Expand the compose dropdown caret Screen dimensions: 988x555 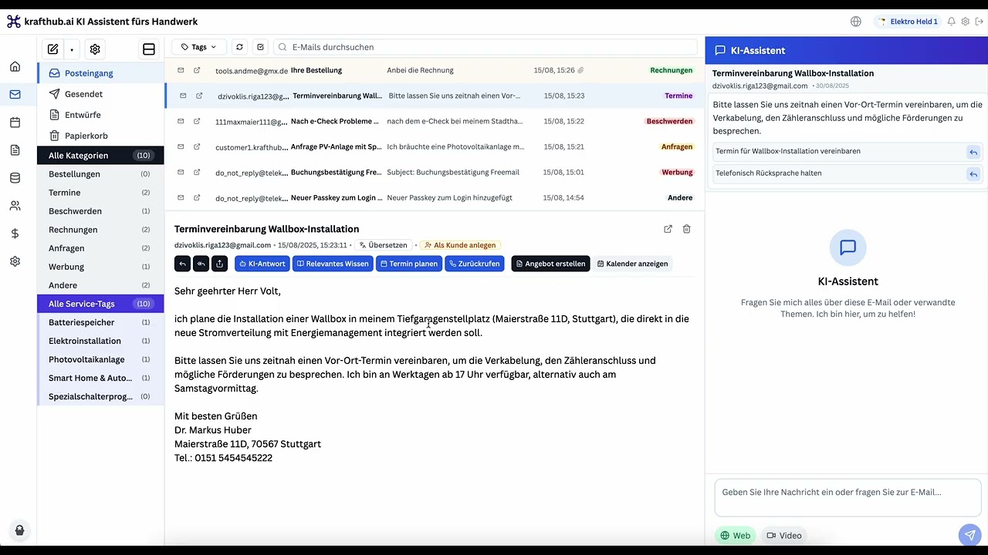[72, 49]
